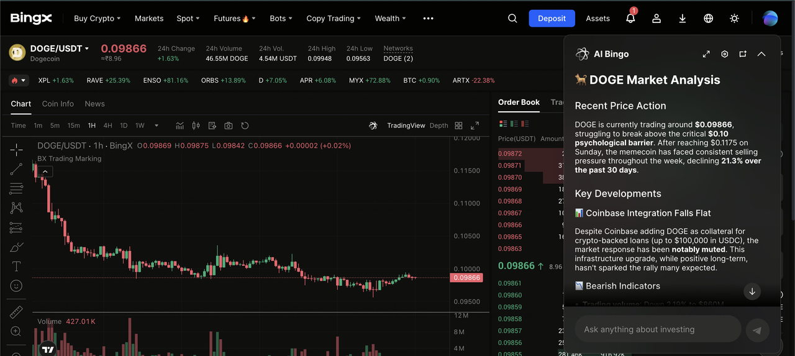
Task: Start a new AI Bingo chat
Action: point(743,54)
